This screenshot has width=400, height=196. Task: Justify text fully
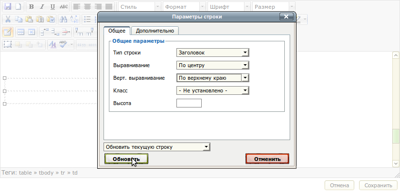[109, 7]
